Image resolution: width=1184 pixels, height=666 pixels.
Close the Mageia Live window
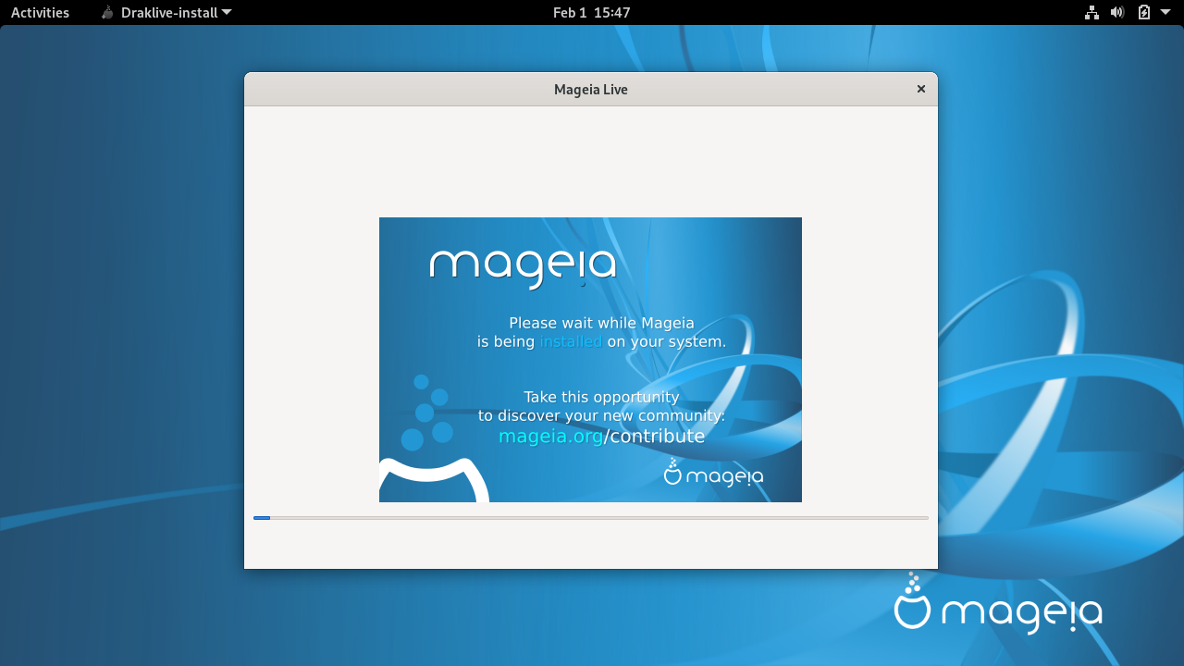921,89
